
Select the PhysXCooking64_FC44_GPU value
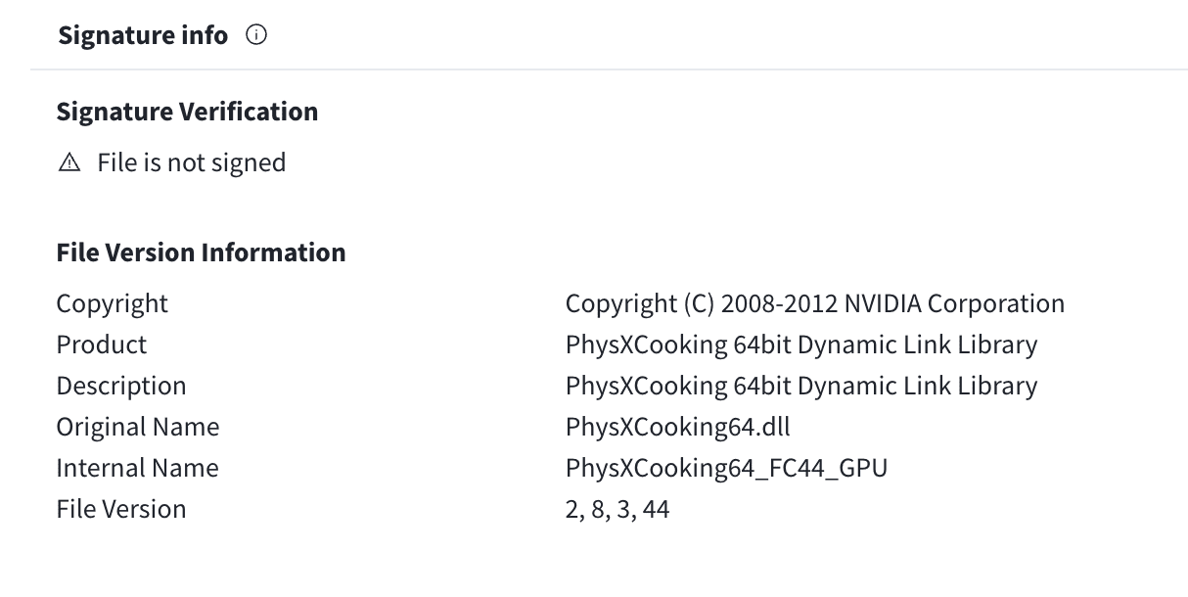click(x=727, y=468)
